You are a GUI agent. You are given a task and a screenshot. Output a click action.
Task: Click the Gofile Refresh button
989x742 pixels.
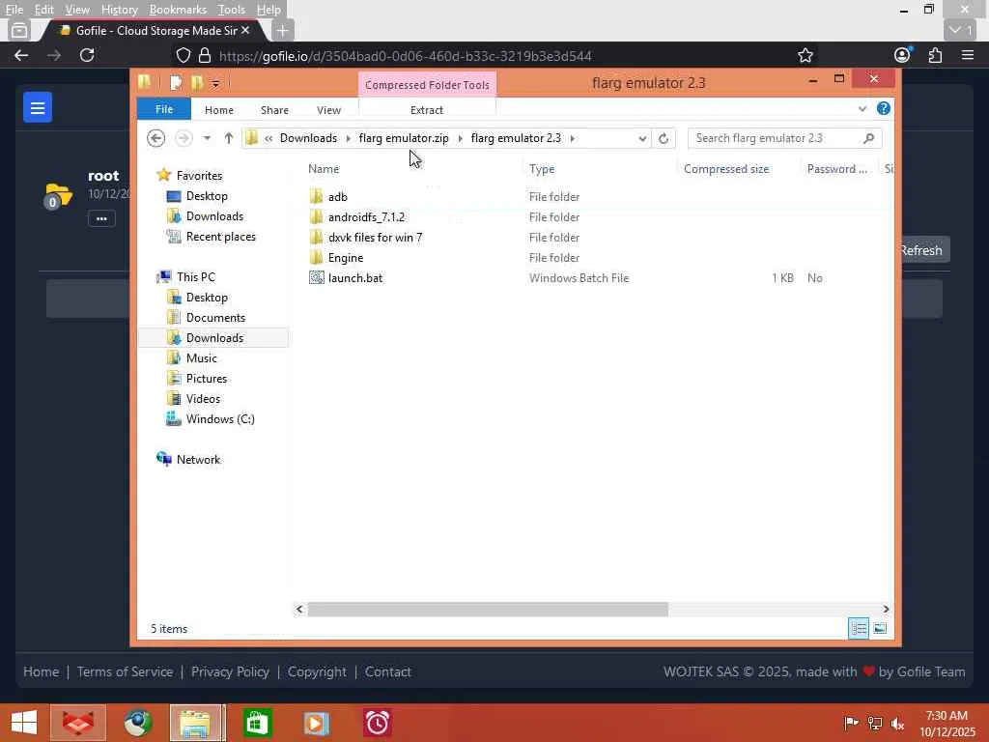tap(922, 250)
